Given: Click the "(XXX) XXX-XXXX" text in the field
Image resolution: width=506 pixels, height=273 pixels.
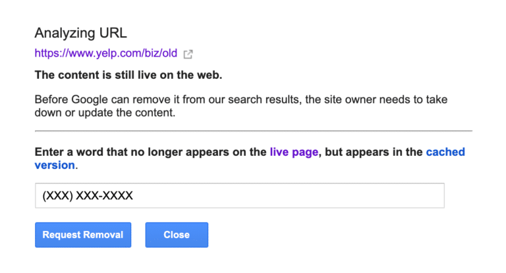Looking at the screenshot, I should click(87, 195).
